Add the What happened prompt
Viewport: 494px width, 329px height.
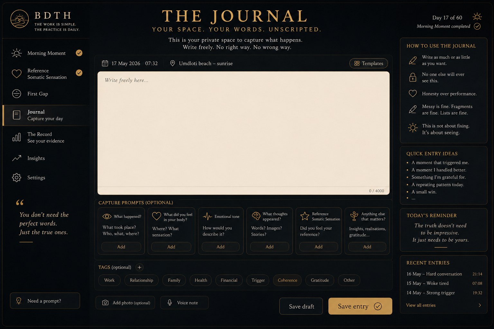(121, 247)
